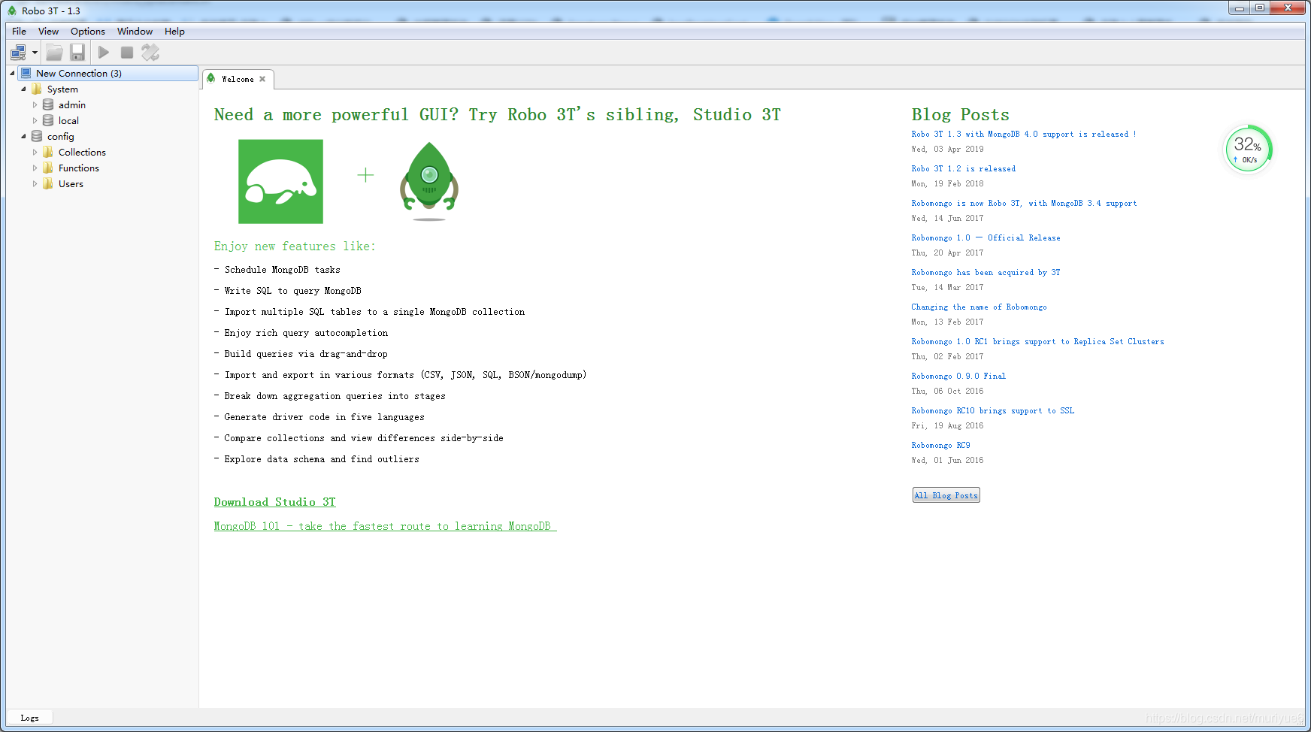Open the Download Studio 3T link
1311x732 pixels.
coord(274,502)
